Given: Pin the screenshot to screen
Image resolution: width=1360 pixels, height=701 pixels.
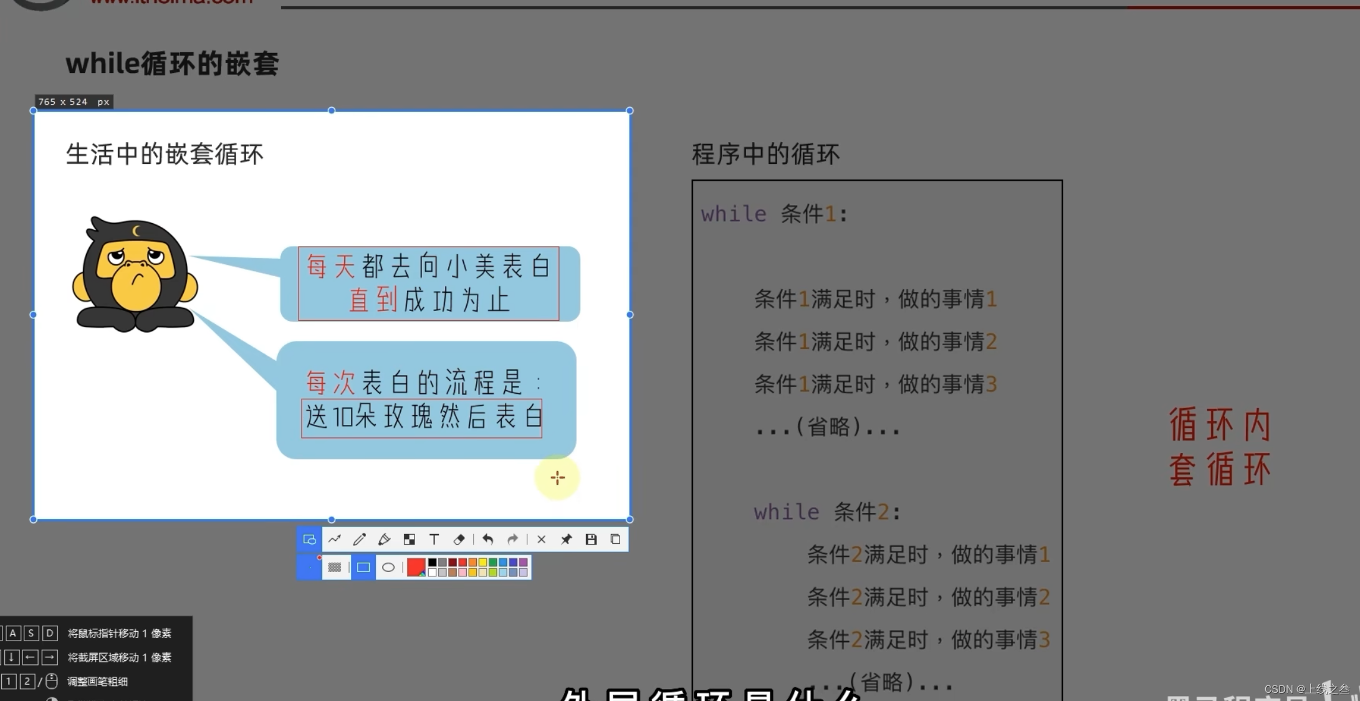Looking at the screenshot, I should tap(566, 540).
